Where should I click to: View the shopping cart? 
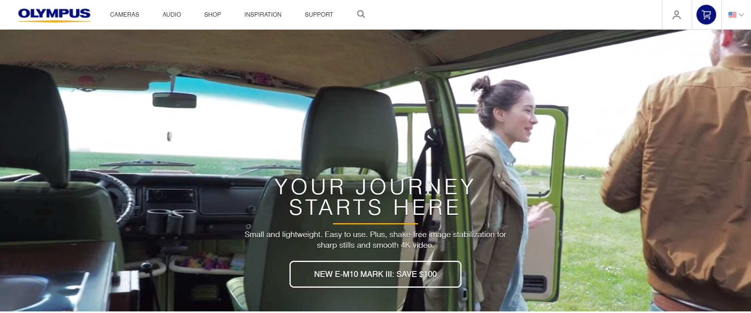[x=706, y=15]
